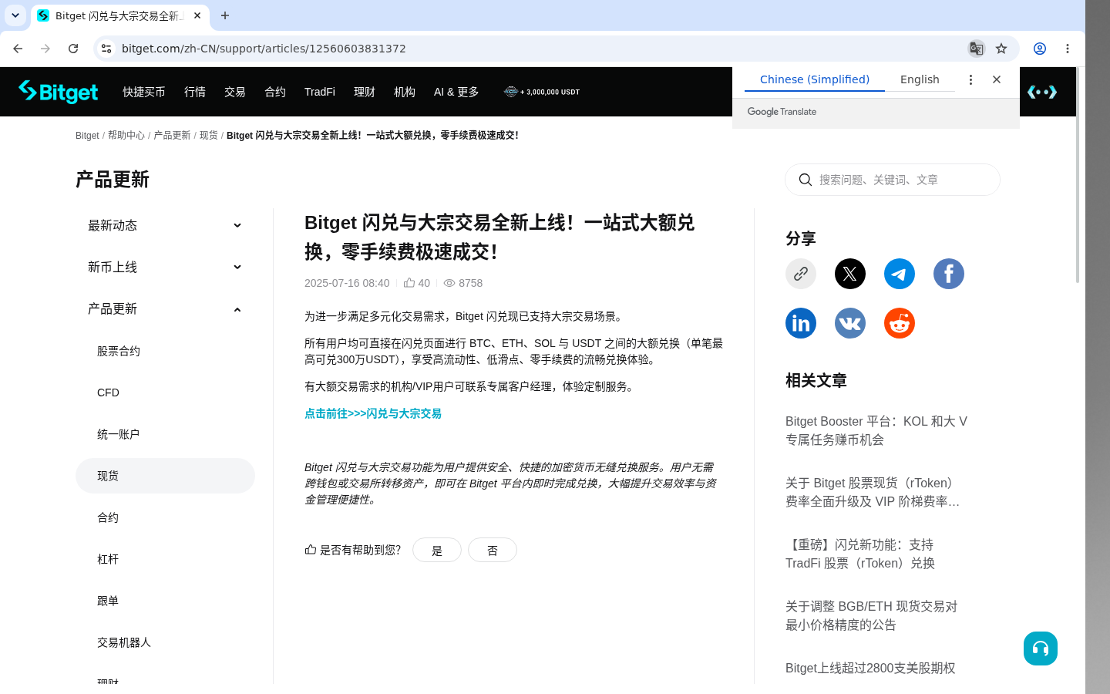Answer 是 to helpful question
Image resolution: width=1110 pixels, height=694 pixels.
(437, 550)
